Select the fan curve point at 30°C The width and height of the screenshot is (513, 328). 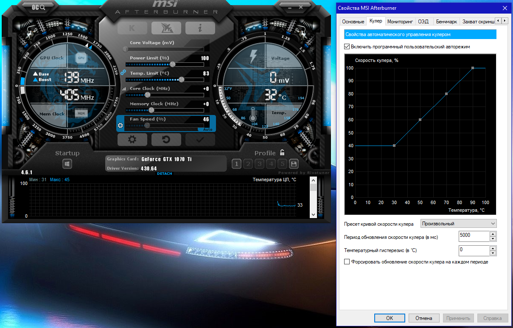click(x=394, y=146)
